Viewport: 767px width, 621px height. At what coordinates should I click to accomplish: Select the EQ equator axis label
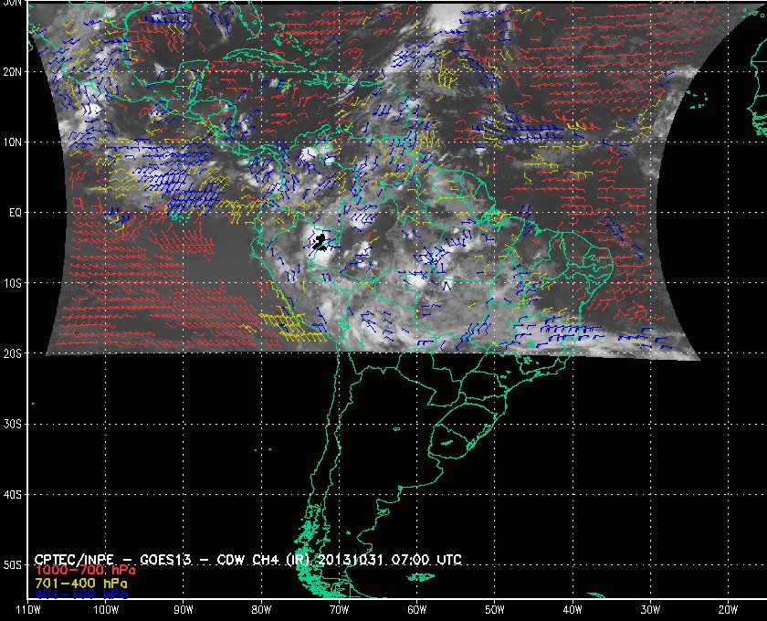click(16, 213)
